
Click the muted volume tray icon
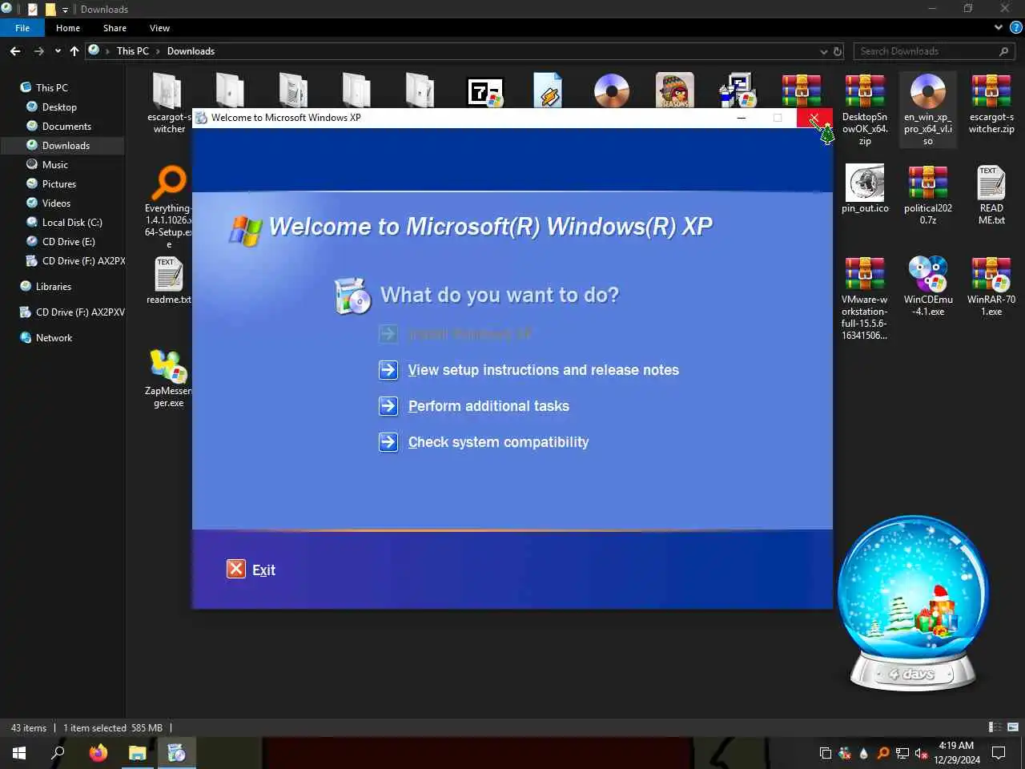click(x=921, y=753)
